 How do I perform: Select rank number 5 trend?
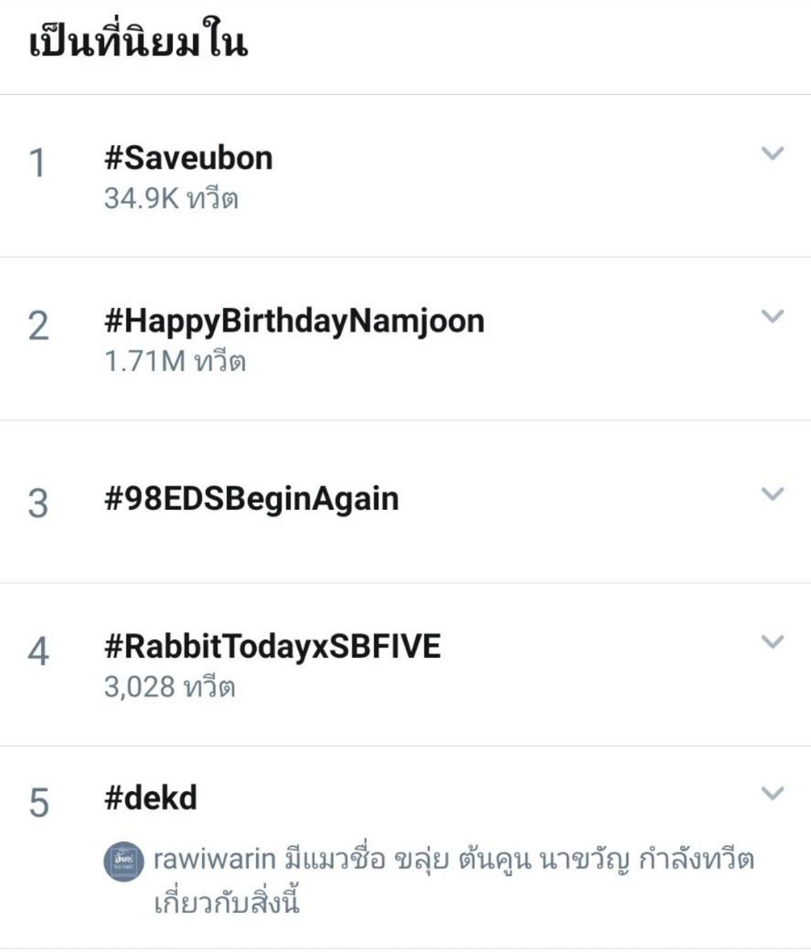[x=38, y=803]
